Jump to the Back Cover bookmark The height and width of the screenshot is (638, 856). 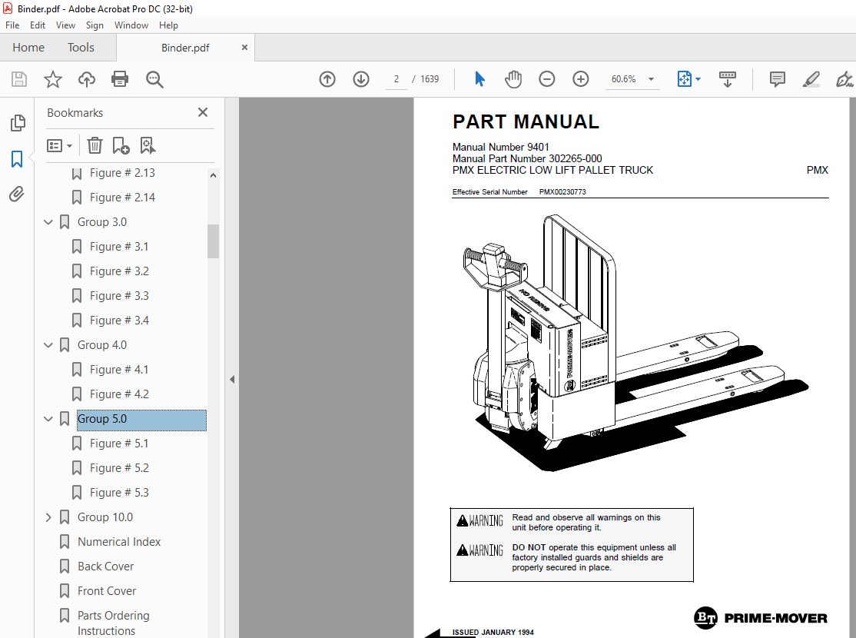pyautogui.click(x=105, y=566)
